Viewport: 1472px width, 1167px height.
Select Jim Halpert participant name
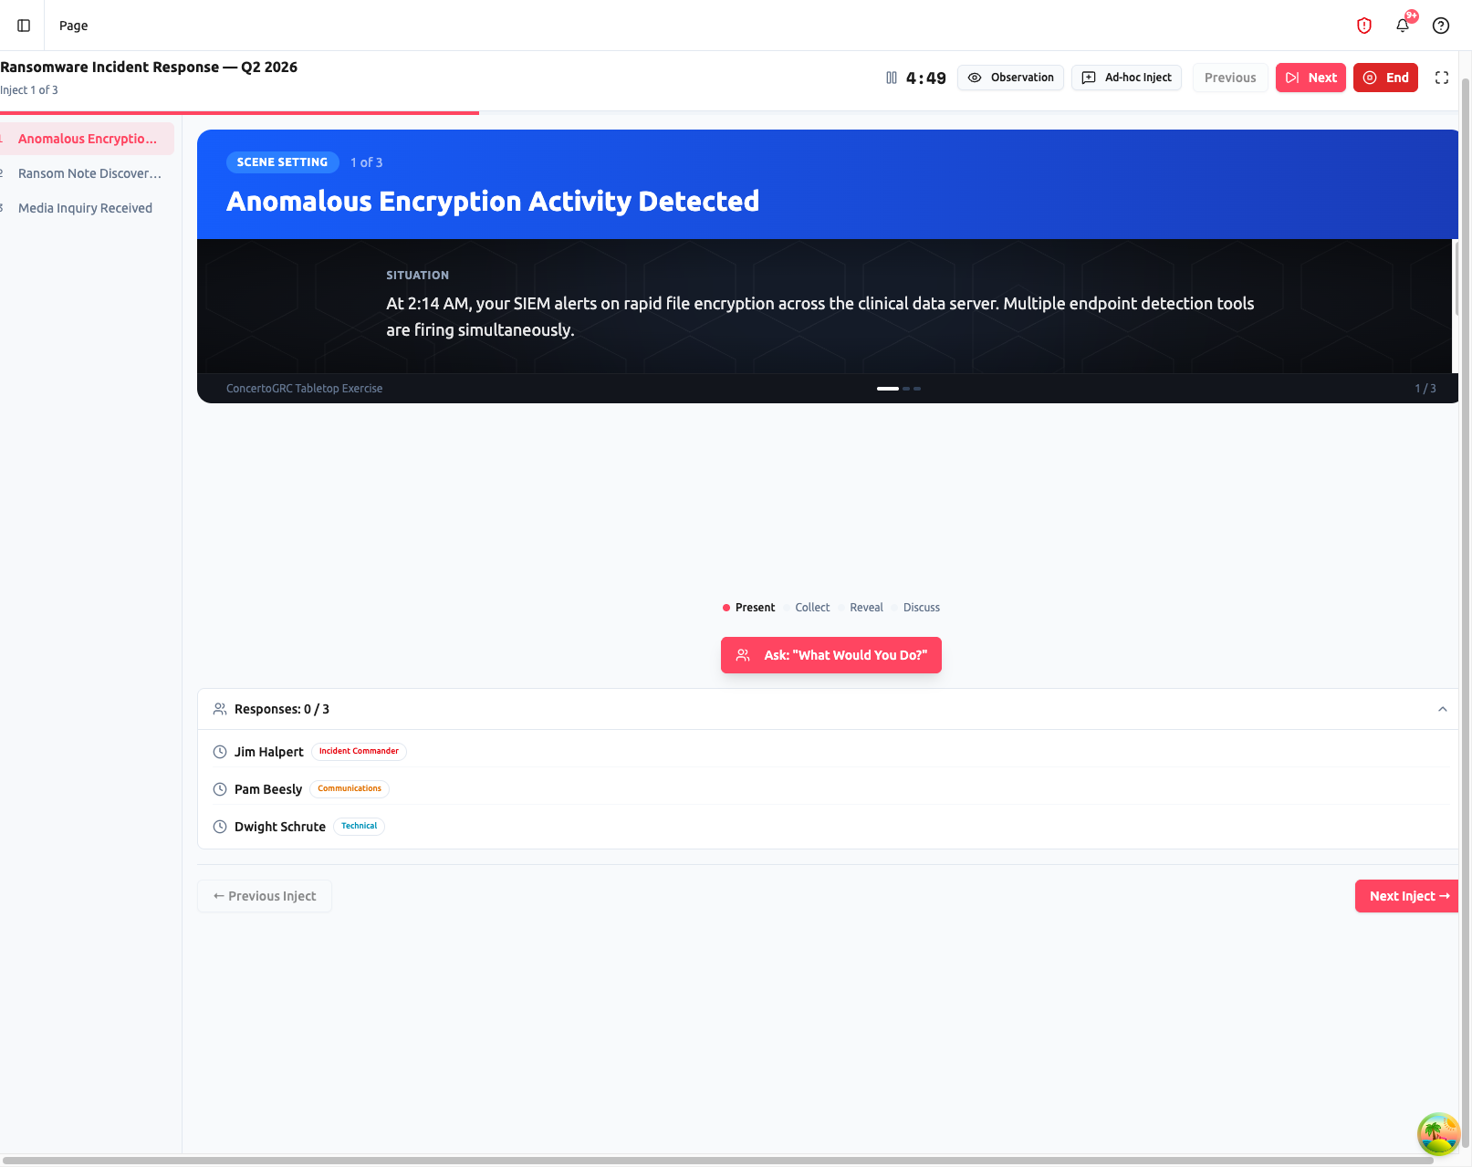point(269,752)
